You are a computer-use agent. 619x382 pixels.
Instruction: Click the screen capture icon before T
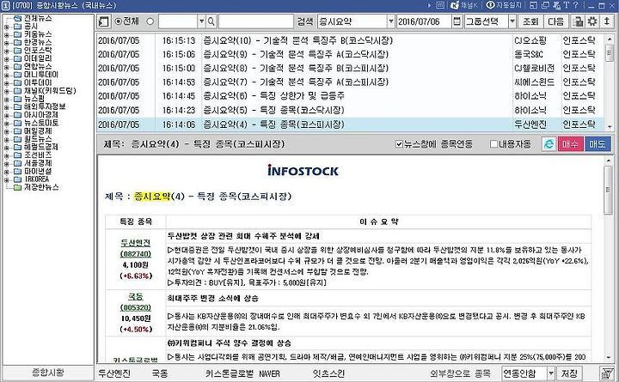(556, 5)
